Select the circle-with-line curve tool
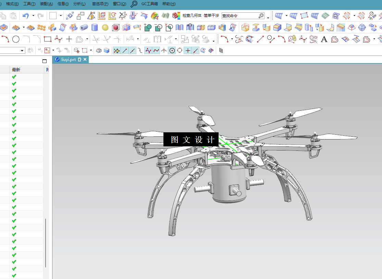Viewport: 382px width, 279px height. coord(271,39)
